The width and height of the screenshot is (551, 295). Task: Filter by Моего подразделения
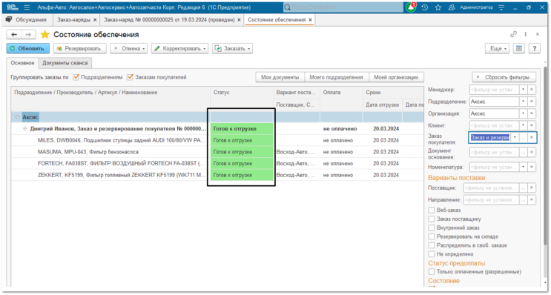coord(336,77)
